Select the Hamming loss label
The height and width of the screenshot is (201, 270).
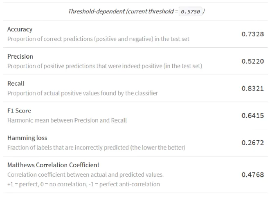pos(27,138)
